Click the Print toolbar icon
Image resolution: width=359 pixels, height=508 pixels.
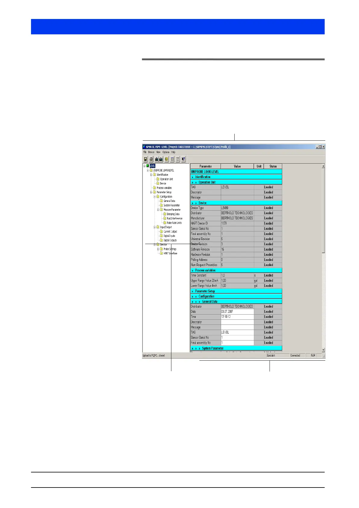coord(151,159)
